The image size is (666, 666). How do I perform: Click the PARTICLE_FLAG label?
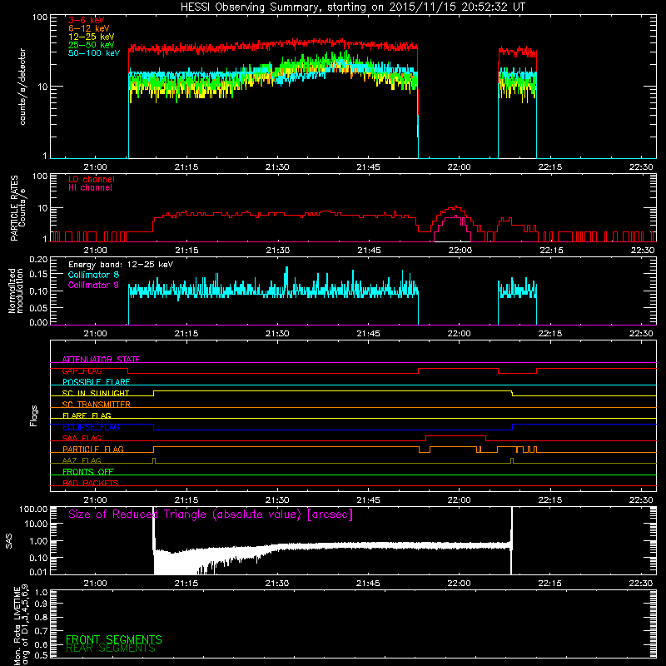tap(93, 450)
